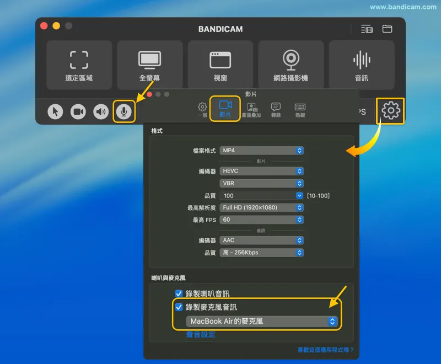The width and height of the screenshot is (441, 364).
Task: Switch to the 影片 video tab
Action: pos(225,109)
